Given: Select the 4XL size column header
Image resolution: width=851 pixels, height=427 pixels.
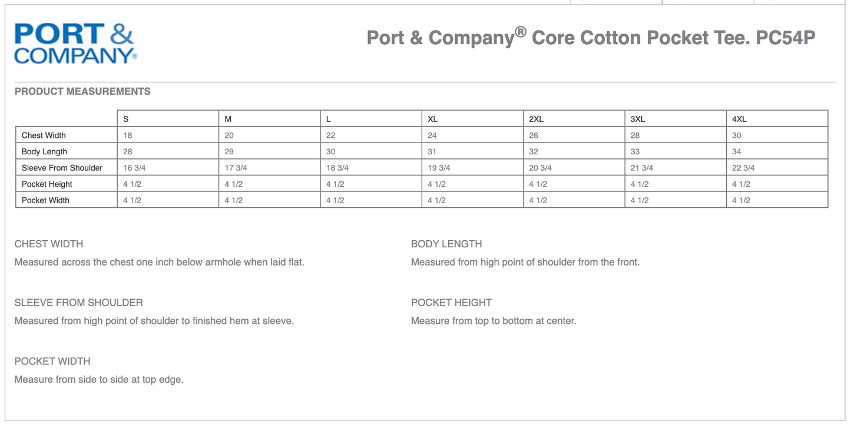Looking at the screenshot, I should coord(739,119).
